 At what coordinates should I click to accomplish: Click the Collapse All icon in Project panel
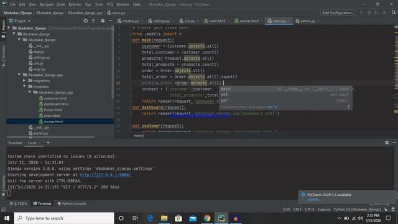93,21
